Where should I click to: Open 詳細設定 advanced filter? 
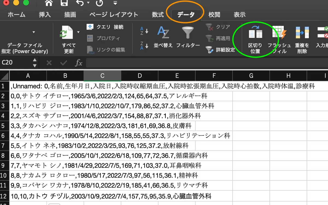pos(220,50)
